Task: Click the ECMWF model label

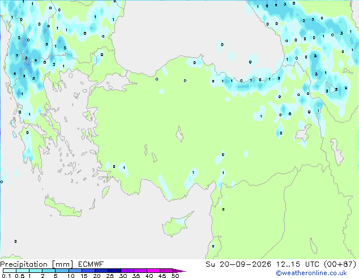Action: [91, 264]
